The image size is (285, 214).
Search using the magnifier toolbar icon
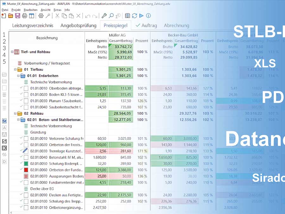click(x=111, y=16)
